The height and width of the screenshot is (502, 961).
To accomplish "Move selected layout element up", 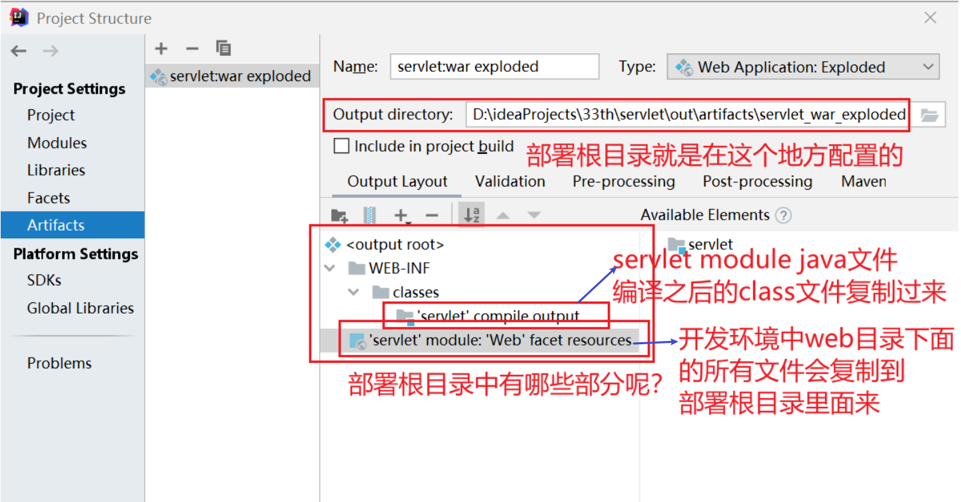I will [x=503, y=216].
